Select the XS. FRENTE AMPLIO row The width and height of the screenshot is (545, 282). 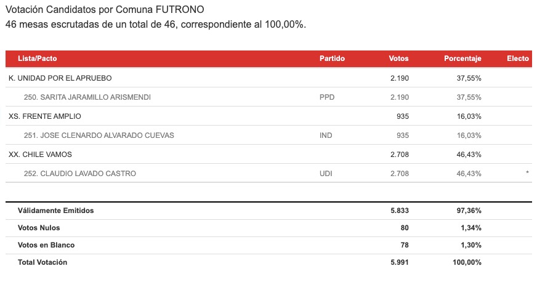pos(268,116)
